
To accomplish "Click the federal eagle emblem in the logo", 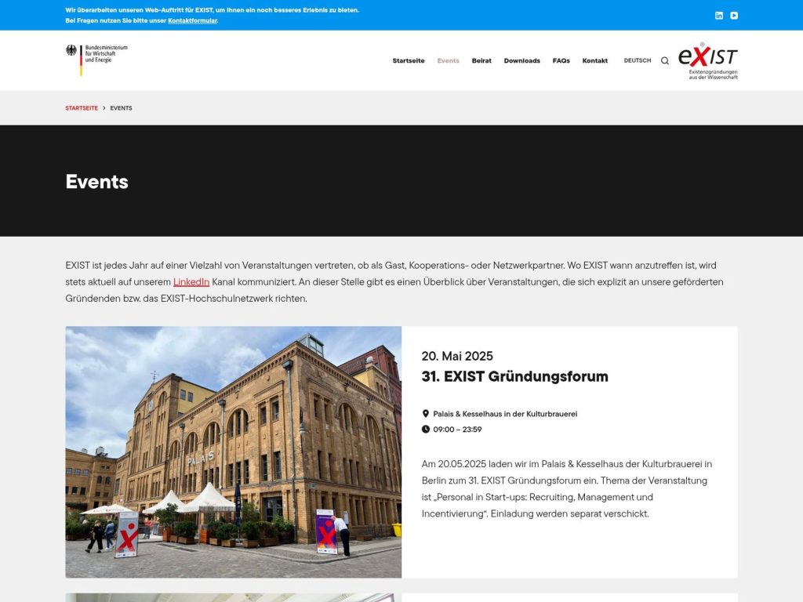I will [x=72, y=50].
